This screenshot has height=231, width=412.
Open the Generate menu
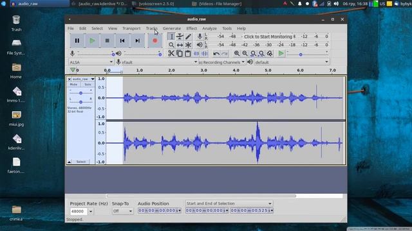click(x=172, y=28)
